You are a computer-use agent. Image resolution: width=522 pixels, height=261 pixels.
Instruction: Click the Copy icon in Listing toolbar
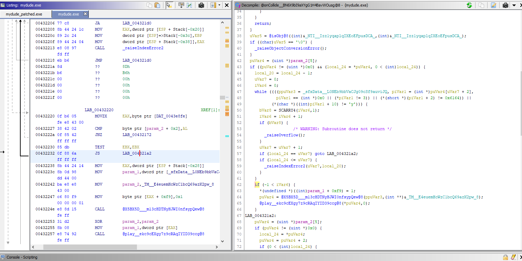coord(149,5)
